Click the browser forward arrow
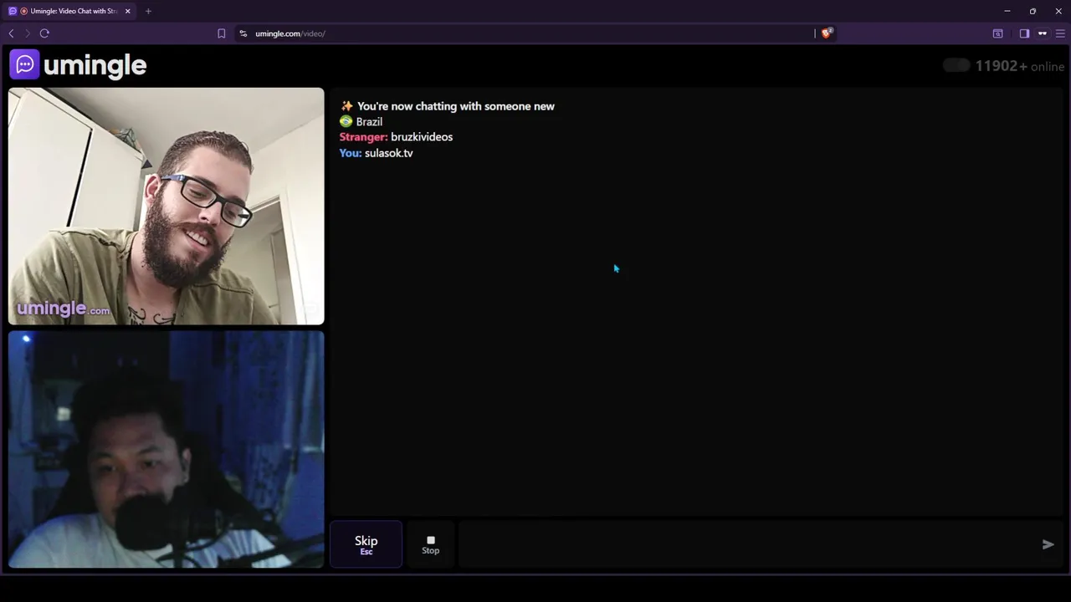This screenshot has height=602, width=1071. point(27,33)
